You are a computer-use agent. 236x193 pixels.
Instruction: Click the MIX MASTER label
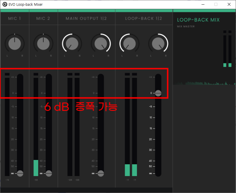[x=186, y=26]
